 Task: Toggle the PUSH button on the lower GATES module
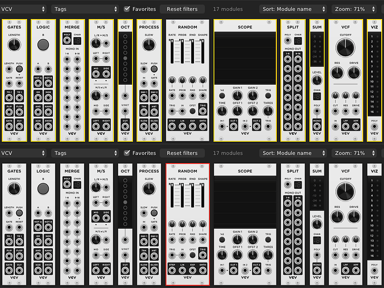(x=20, y=213)
